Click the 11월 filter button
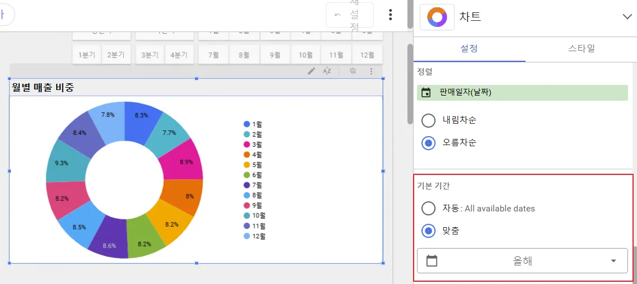 tap(337, 55)
